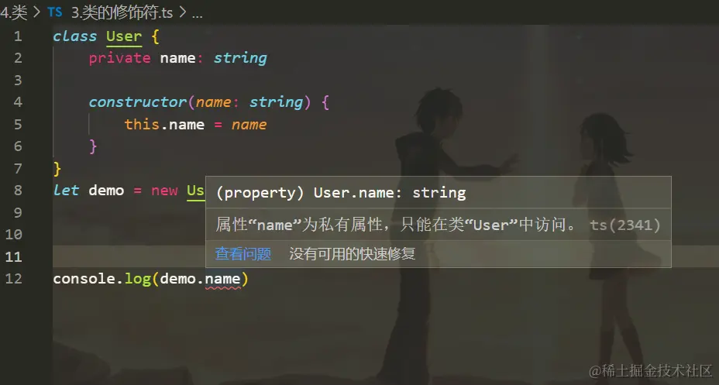Click underlined 'name' in console.log line

(x=222, y=279)
